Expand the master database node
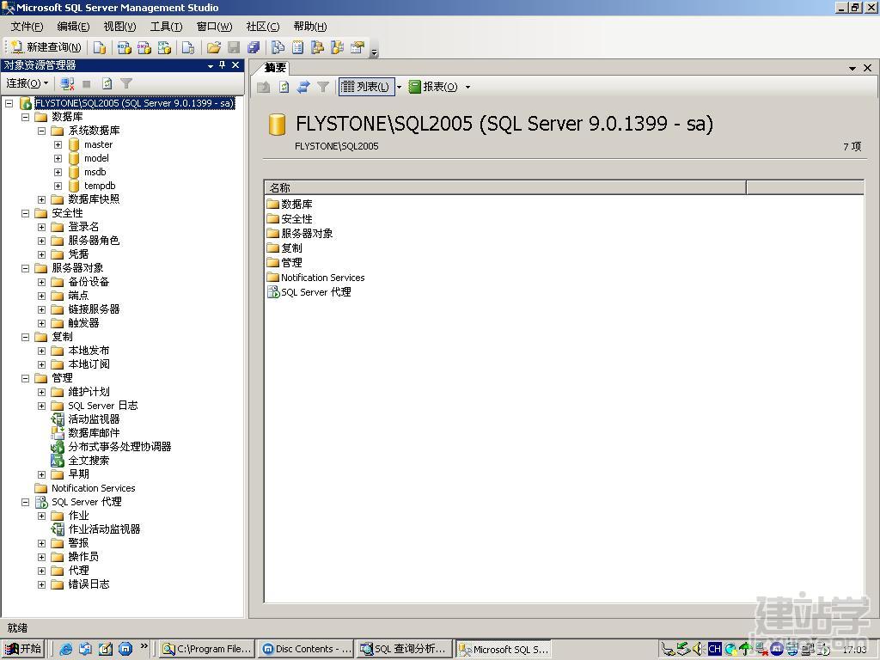 click(x=58, y=144)
